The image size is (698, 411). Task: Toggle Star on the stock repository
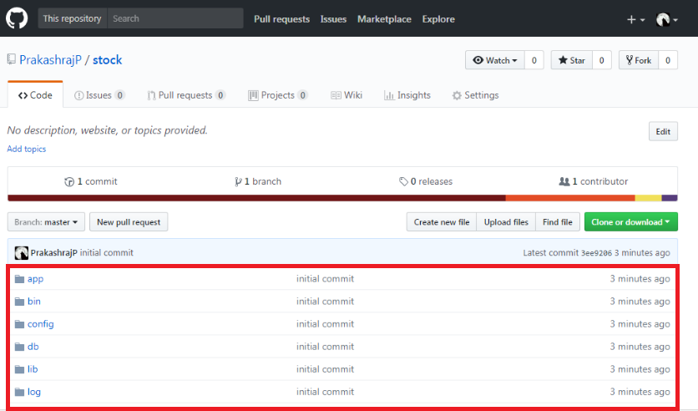572,60
